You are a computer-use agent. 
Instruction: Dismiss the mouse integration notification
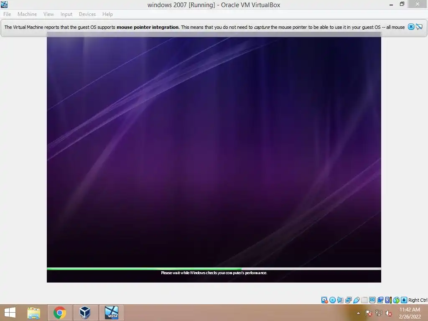411,27
